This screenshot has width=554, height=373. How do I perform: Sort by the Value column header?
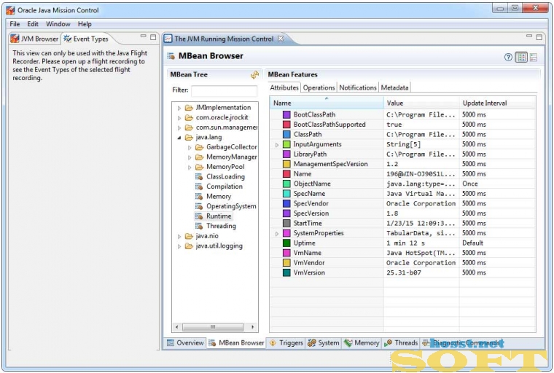pyautogui.click(x=421, y=103)
